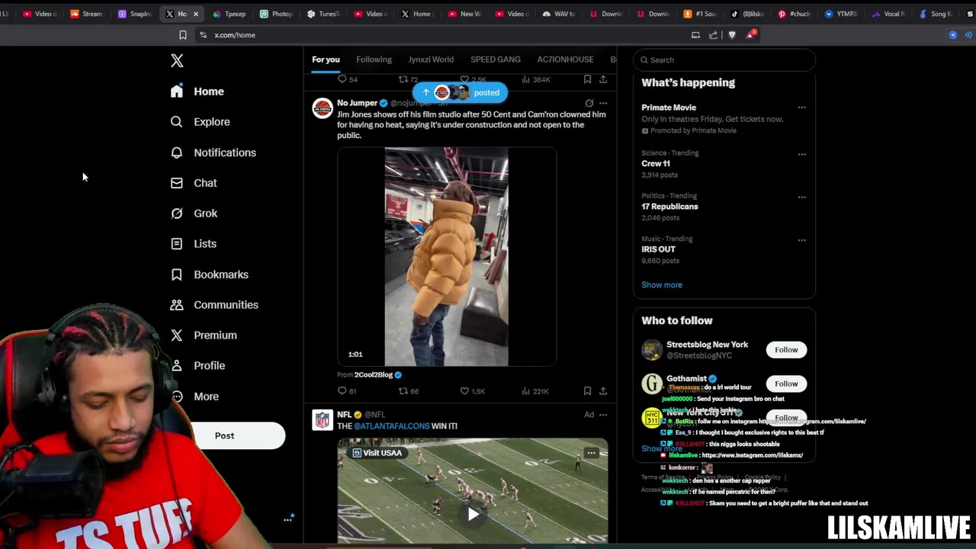Screen dimensions: 976x549
Task: Bookmark the No Jumper post
Action: point(587,391)
